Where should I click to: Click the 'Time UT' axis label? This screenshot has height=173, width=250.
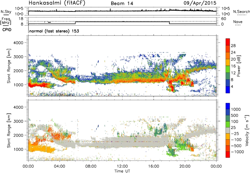coord(122,171)
